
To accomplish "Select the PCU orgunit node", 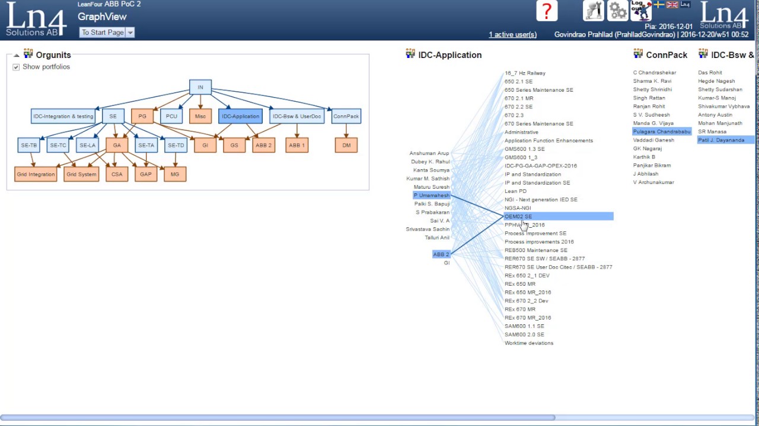I will [171, 116].
